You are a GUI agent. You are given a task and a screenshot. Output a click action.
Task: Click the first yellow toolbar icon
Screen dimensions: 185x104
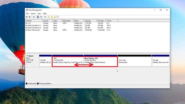tap(51, 17)
